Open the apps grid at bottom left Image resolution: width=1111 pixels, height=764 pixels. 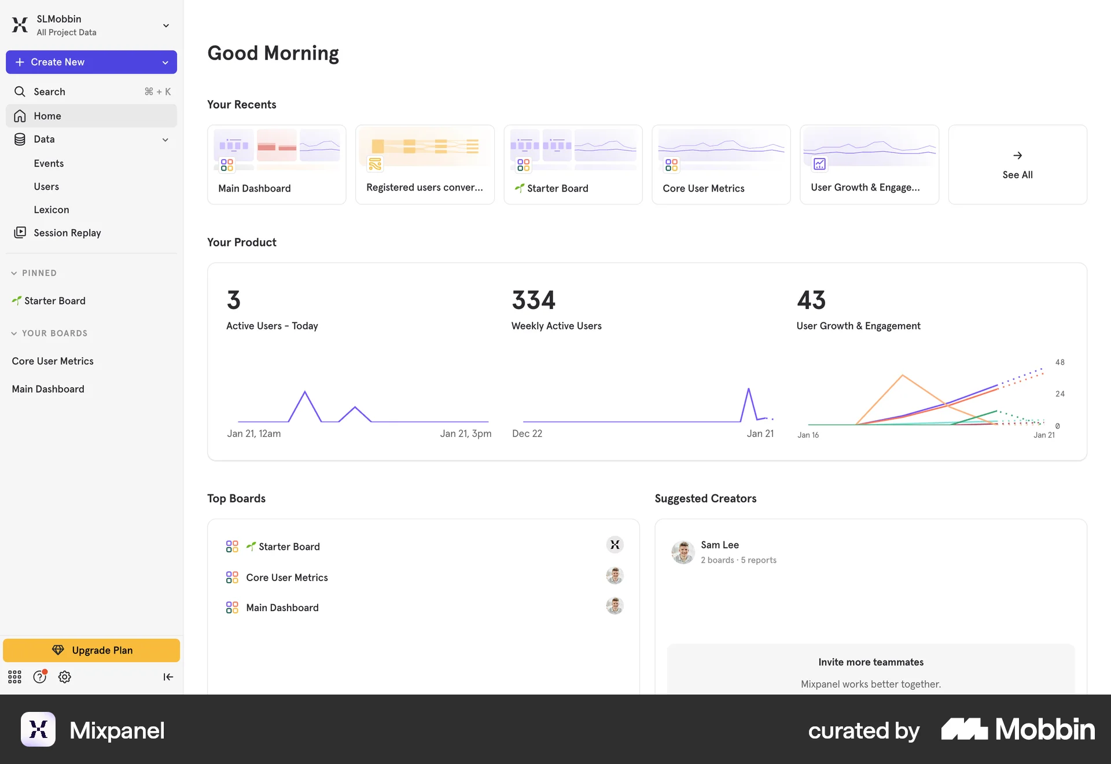coord(14,677)
